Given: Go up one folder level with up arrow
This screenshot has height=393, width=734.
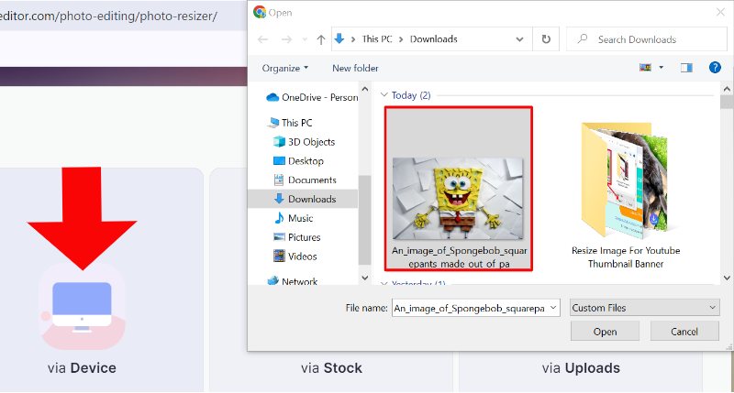Looking at the screenshot, I should click(320, 39).
